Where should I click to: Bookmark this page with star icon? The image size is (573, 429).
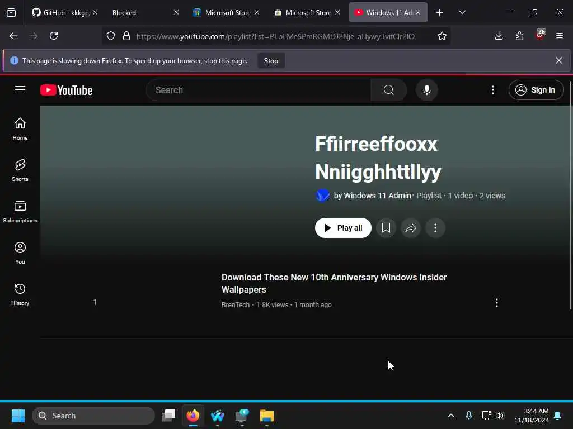[x=442, y=36]
